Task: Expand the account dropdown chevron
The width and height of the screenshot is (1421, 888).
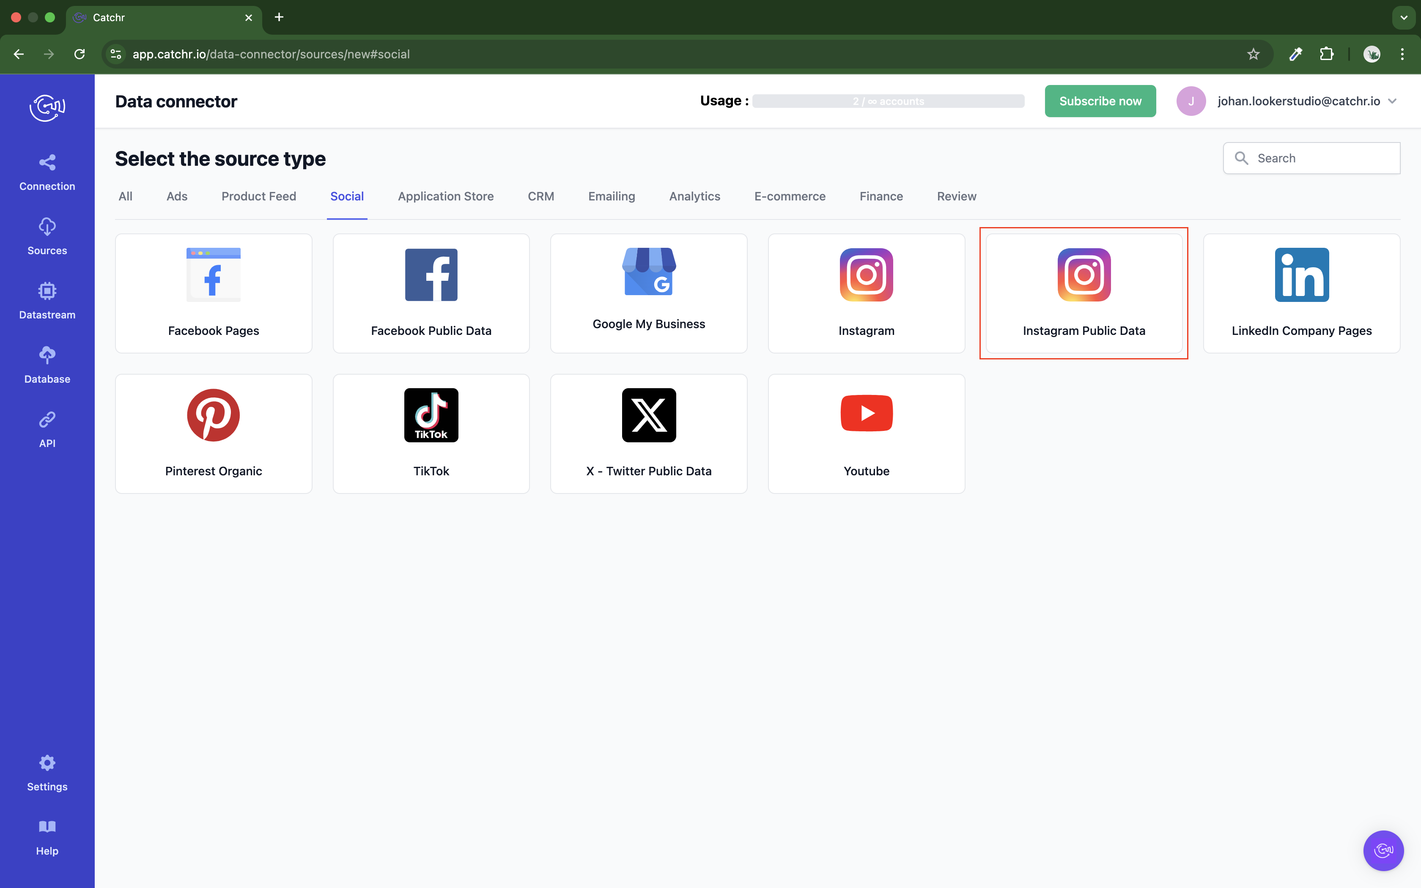Action: [1392, 101]
